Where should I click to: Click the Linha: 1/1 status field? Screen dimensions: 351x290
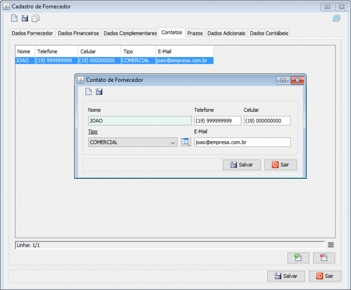coord(170,245)
